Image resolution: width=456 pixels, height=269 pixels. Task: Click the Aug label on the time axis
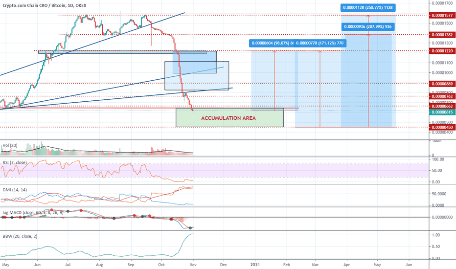[x=99, y=265]
